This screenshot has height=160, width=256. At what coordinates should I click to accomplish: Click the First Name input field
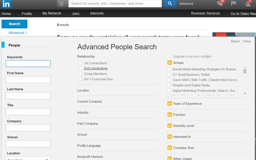pos(28,79)
